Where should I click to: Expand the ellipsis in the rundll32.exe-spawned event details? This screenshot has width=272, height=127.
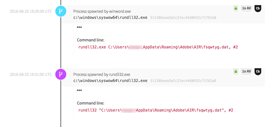click(x=79, y=90)
